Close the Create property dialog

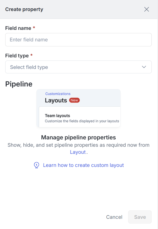[146, 9]
